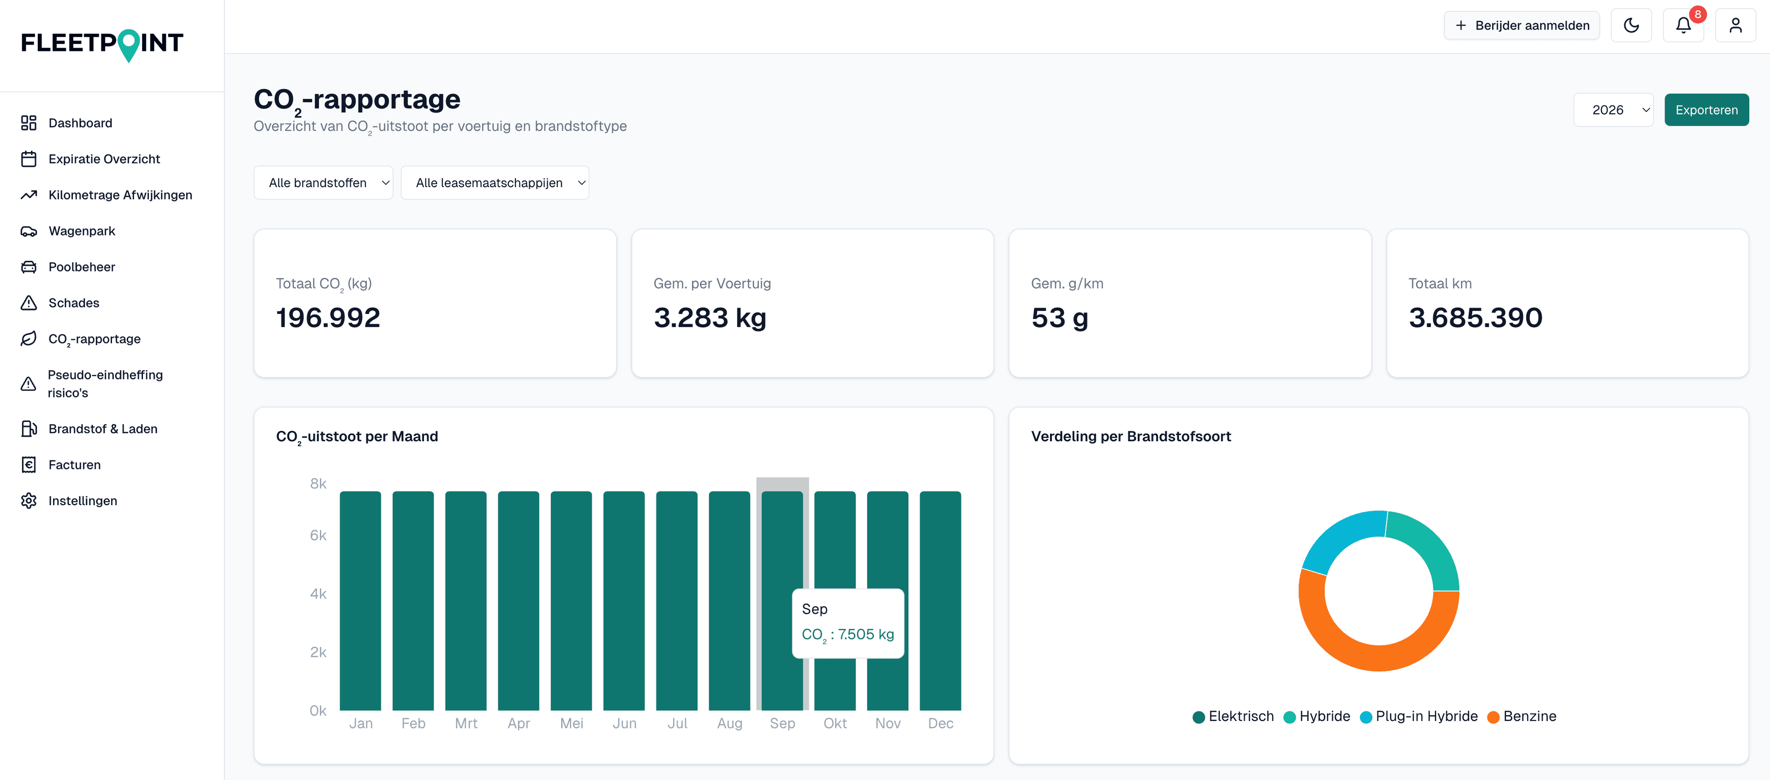Click the CO₂-uitstoot per Maand heading

[357, 437]
